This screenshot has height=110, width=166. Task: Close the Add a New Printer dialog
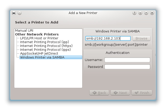pos(152,13)
